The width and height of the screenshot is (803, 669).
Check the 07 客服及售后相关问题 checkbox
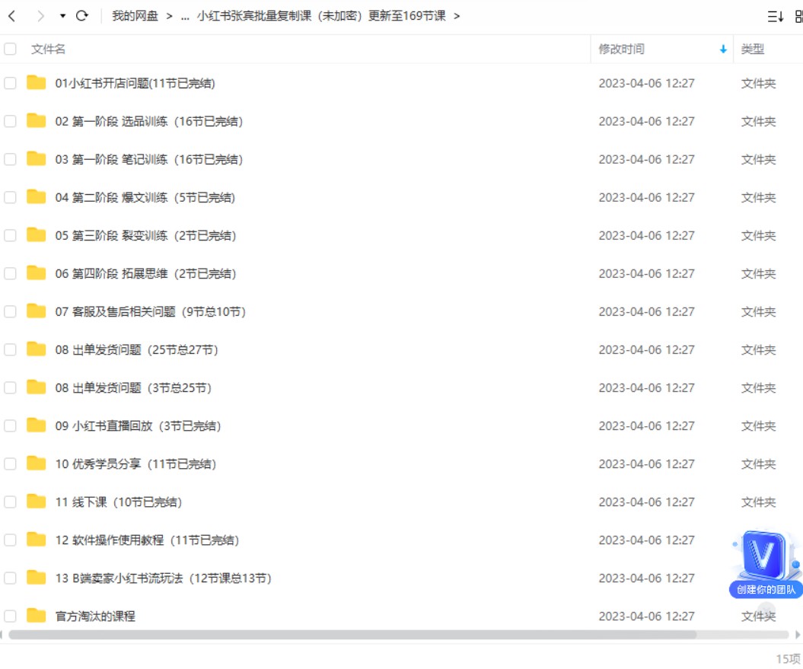click(x=10, y=311)
